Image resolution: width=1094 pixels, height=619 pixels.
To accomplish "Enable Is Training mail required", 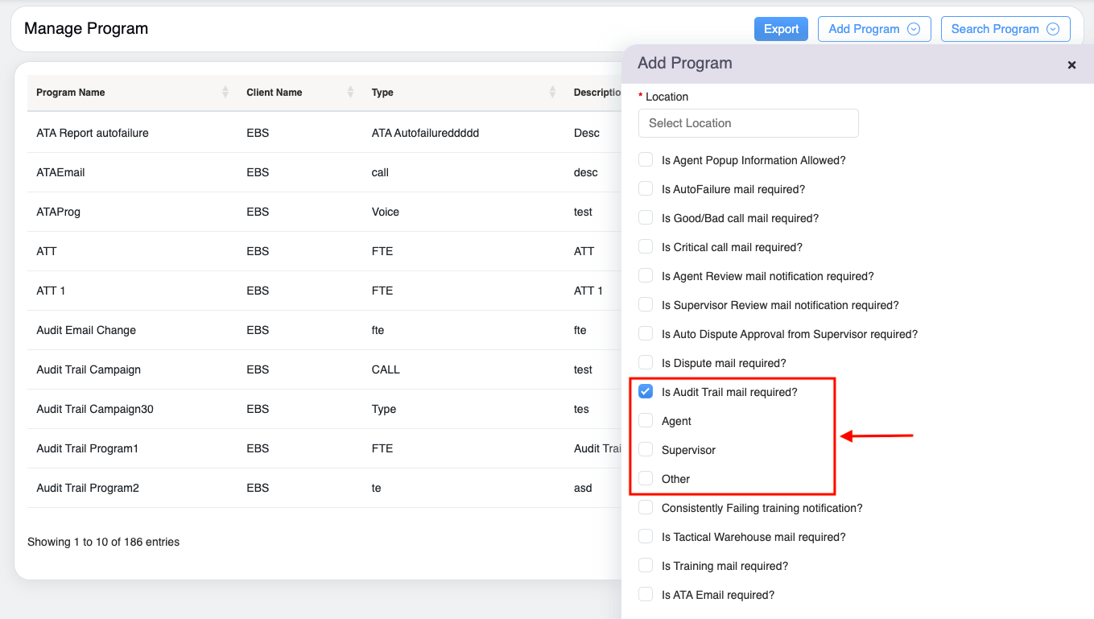I will [x=646, y=566].
